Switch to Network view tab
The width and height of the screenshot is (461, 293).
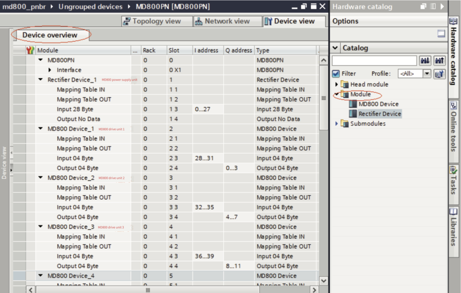point(222,21)
